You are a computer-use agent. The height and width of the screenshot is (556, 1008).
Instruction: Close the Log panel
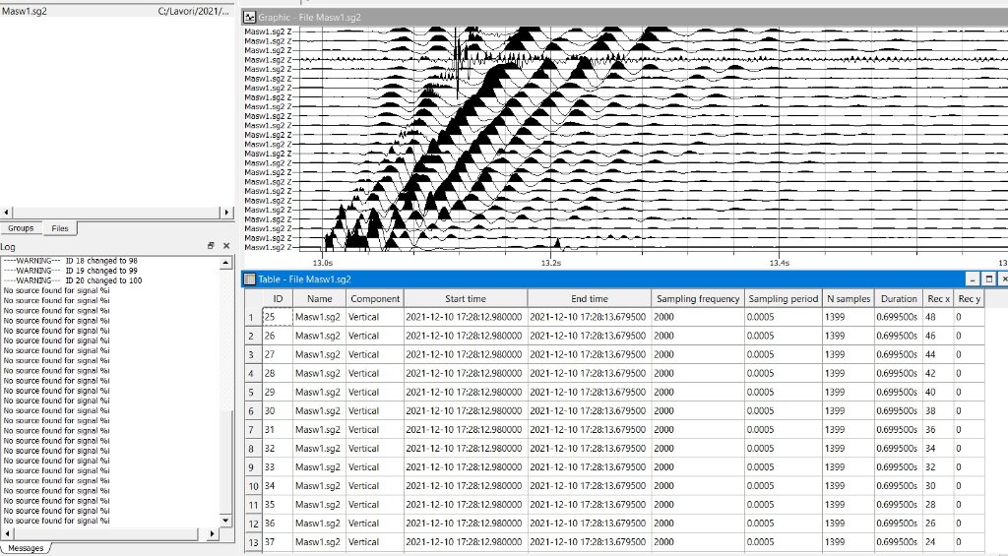[226, 246]
